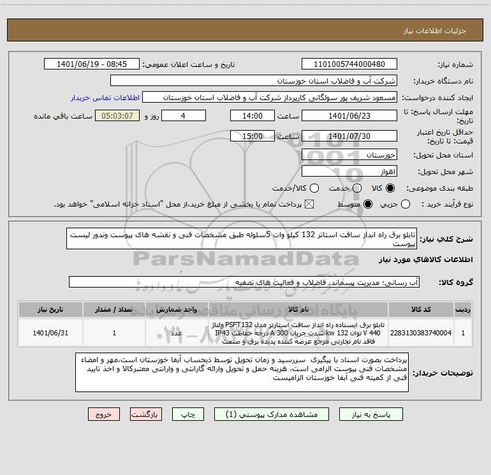Click the اطلاعات کالاهای مورد نیاز heading
This screenshot has height=475, width=491.
click(425, 259)
